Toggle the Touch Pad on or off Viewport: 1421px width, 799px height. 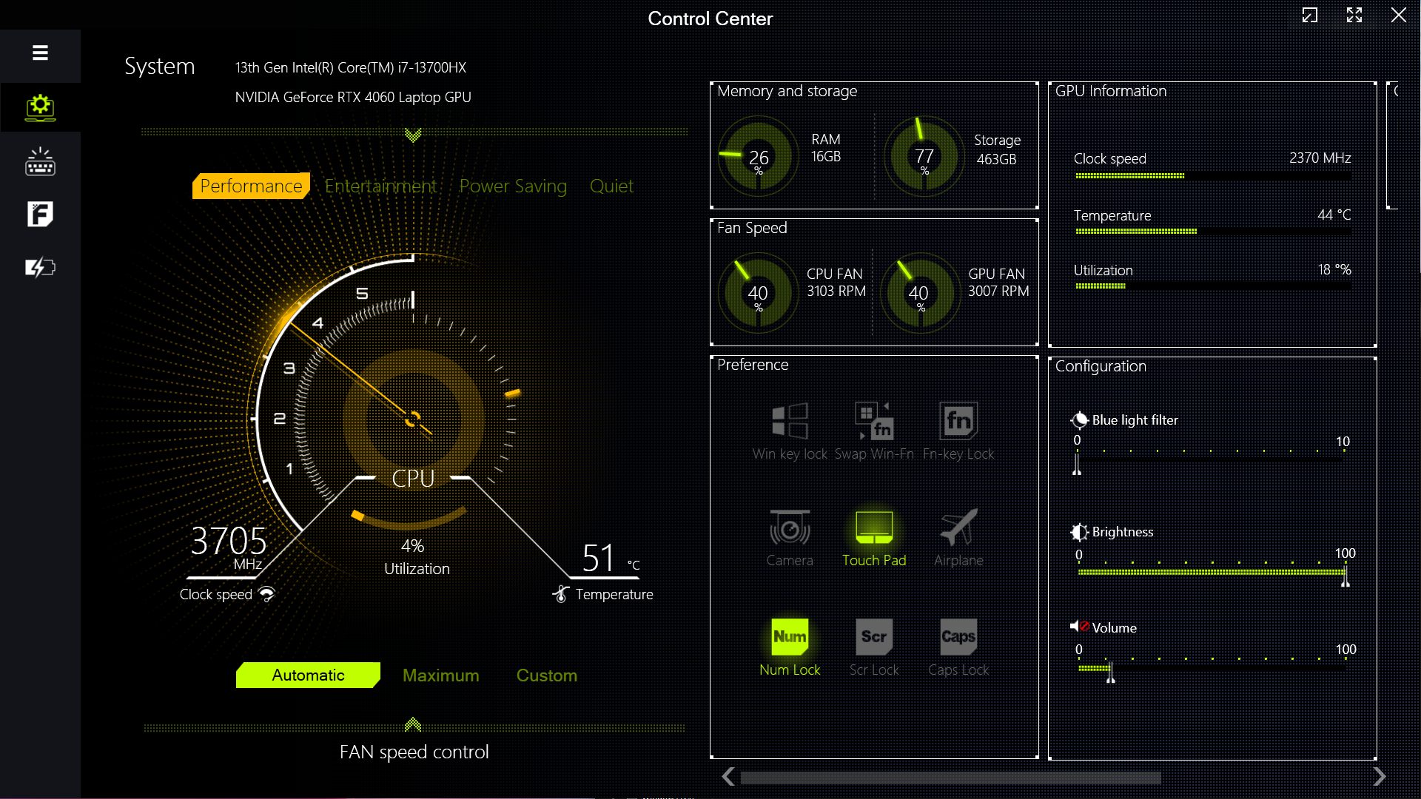[x=873, y=528]
